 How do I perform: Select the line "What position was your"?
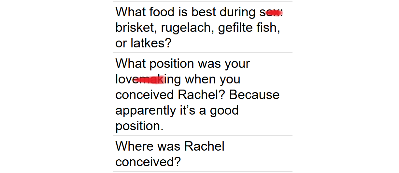183,64
